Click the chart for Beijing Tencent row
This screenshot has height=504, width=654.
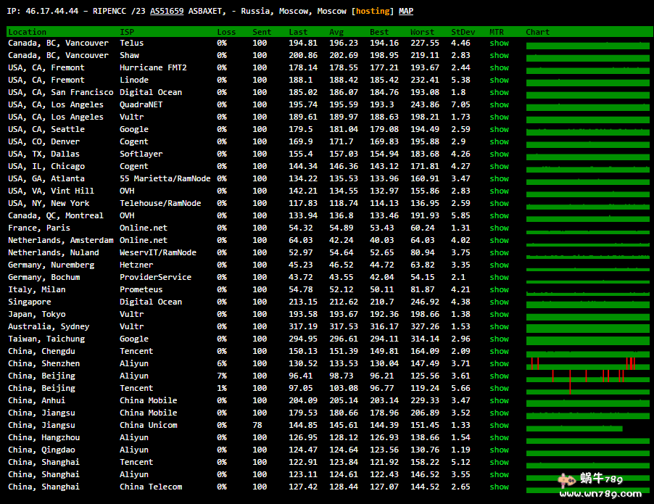tap(587, 389)
